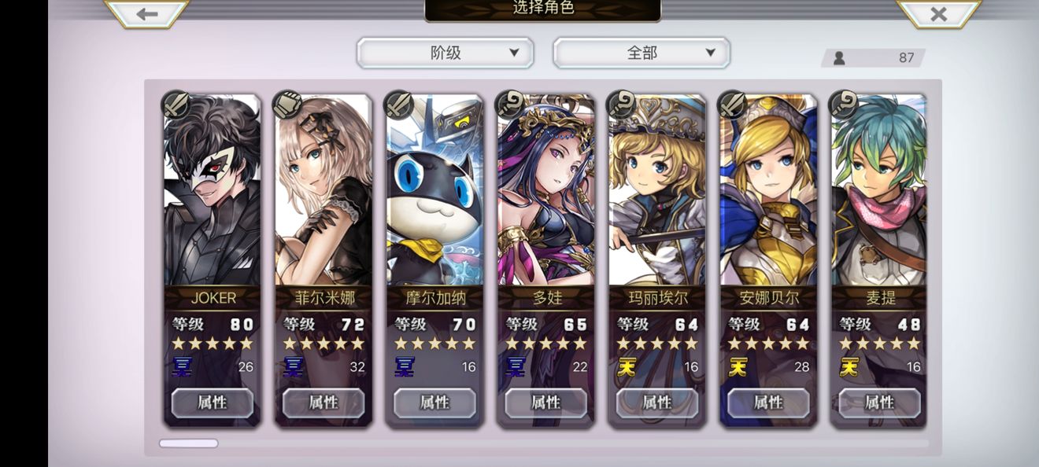Close the character selection screen
The width and height of the screenshot is (1039, 467).
[938, 13]
